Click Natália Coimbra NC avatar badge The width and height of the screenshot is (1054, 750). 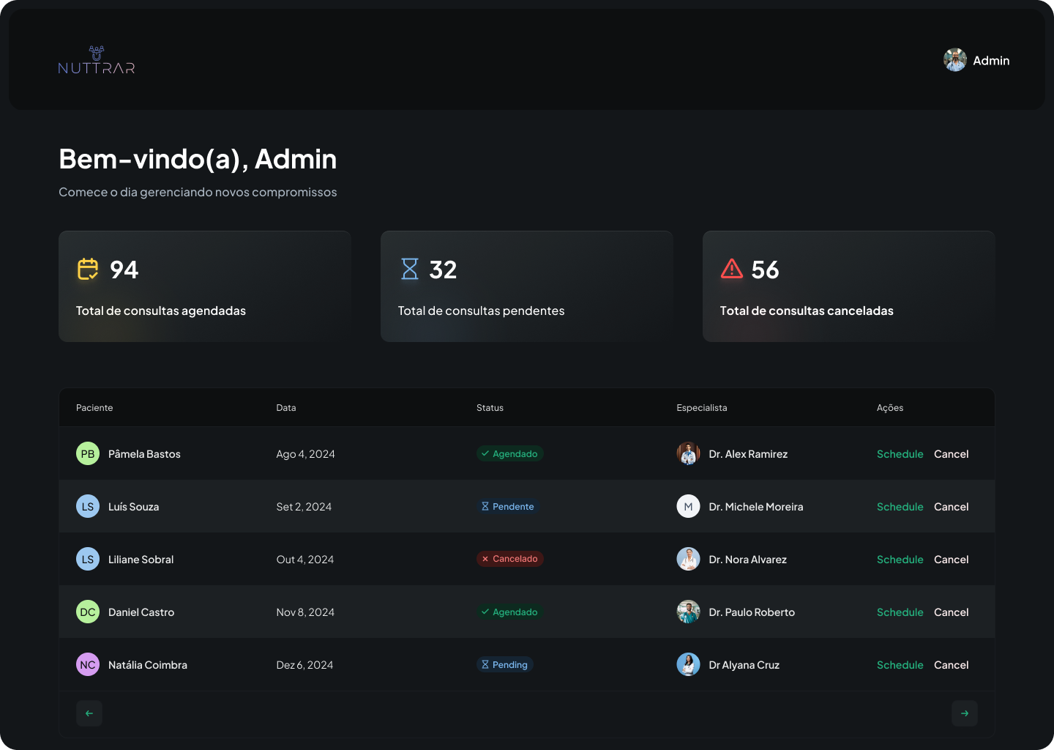[88, 665]
